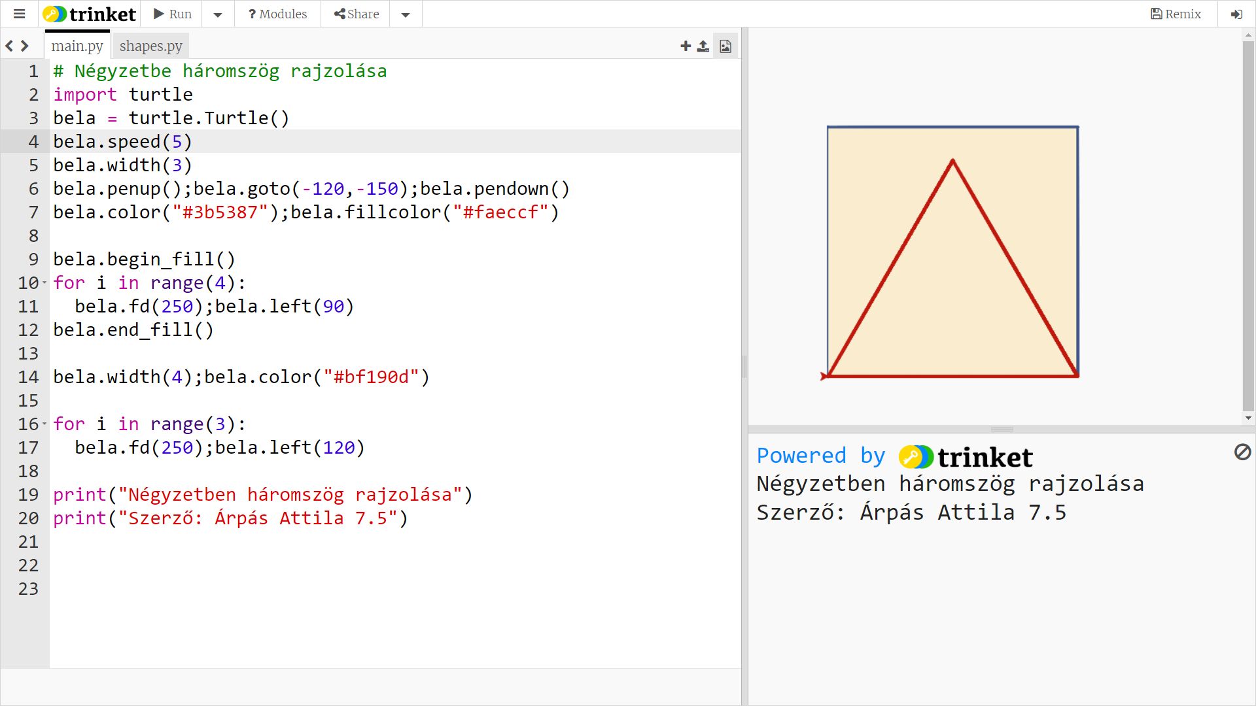The image size is (1256, 706).
Task: Open the hamburger menu
Action: pyautogui.click(x=19, y=14)
